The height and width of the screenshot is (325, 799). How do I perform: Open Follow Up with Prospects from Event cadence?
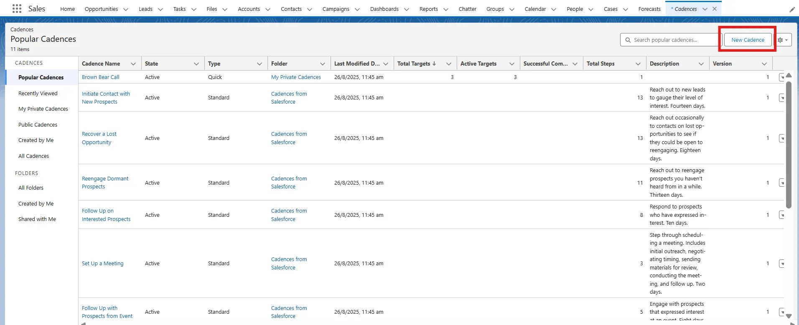[x=107, y=312]
